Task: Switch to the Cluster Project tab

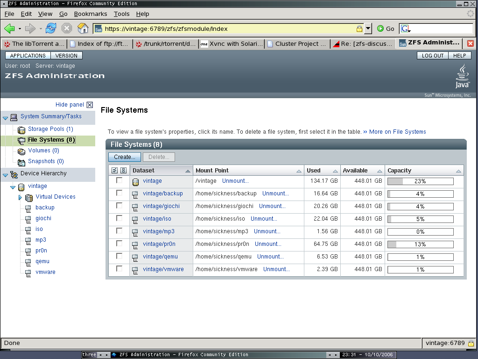Action: pos(297,44)
